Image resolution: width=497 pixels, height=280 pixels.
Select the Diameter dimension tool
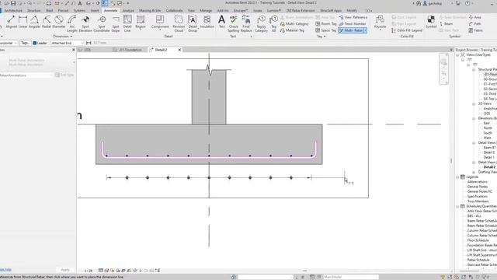(x=59, y=23)
